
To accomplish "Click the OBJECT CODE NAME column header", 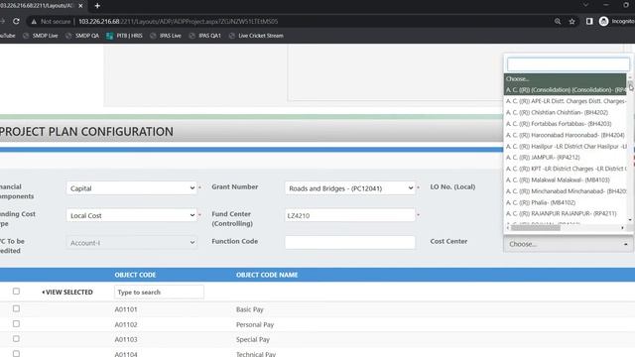I will pyautogui.click(x=267, y=275).
